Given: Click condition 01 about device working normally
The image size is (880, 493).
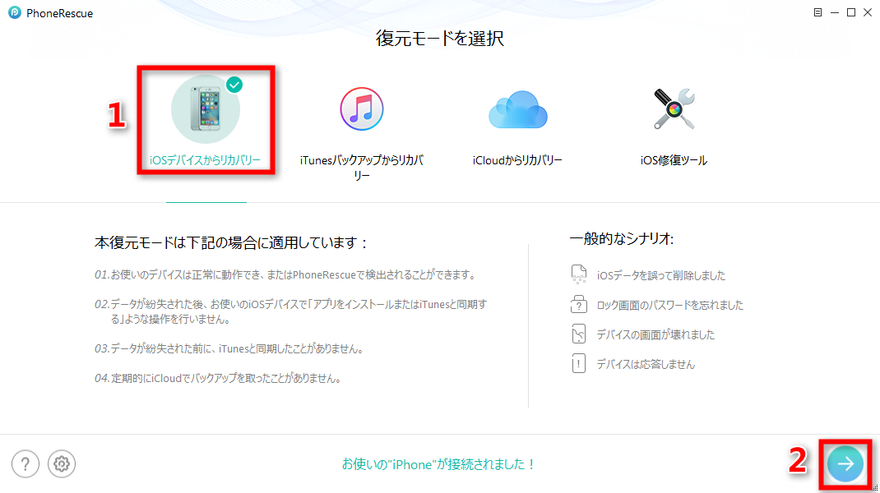Looking at the screenshot, I should pyautogui.click(x=286, y=274).
